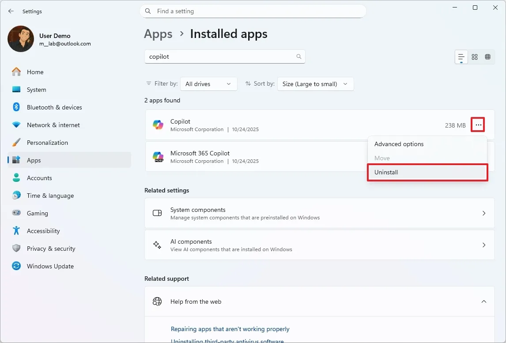This screenshot has width=506, height=343.
Task: Click the Microsoft 365 Copilot app icon
Action: (158, 156)
